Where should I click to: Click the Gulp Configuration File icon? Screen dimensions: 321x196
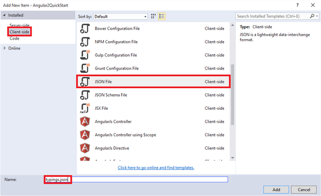pyautogui.click(x=85, y=55)
